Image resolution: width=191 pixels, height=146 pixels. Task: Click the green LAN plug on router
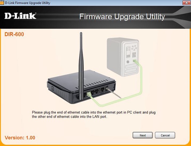tap(89, 94)
